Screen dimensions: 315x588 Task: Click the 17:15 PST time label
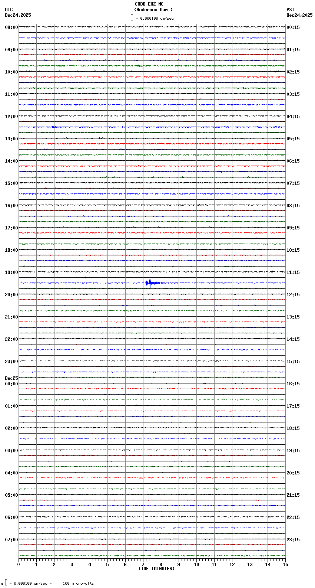(x=293, y=406)
